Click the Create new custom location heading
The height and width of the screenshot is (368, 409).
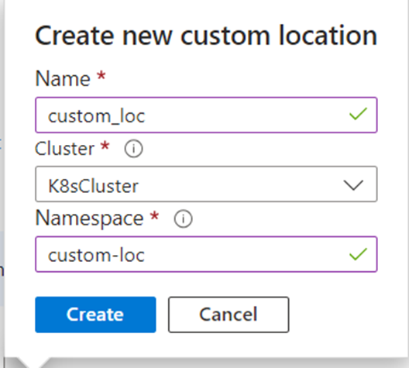pos(206,36)
